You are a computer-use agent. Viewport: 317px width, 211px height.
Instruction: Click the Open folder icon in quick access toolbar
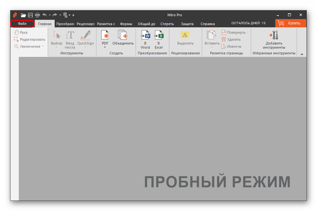coord(23,15)
